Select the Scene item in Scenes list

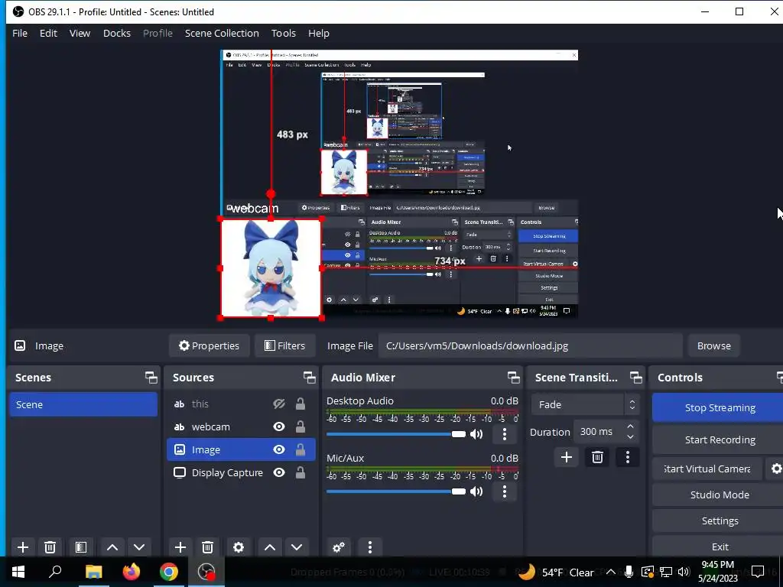tap(83, 404)
